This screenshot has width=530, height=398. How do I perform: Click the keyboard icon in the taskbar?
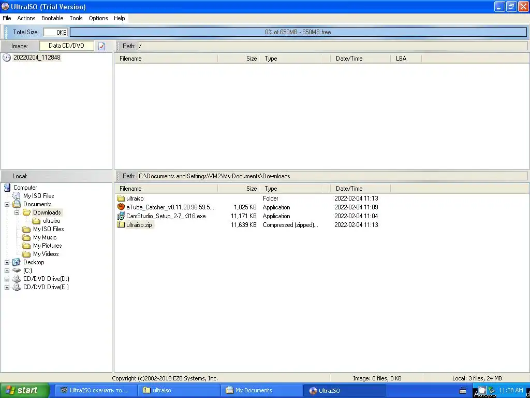click(463, 391)
